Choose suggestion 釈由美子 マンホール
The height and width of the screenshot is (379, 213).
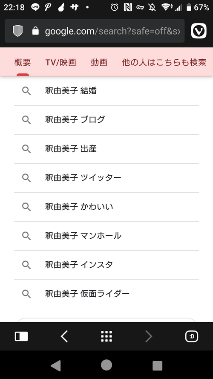coord(106,236)
